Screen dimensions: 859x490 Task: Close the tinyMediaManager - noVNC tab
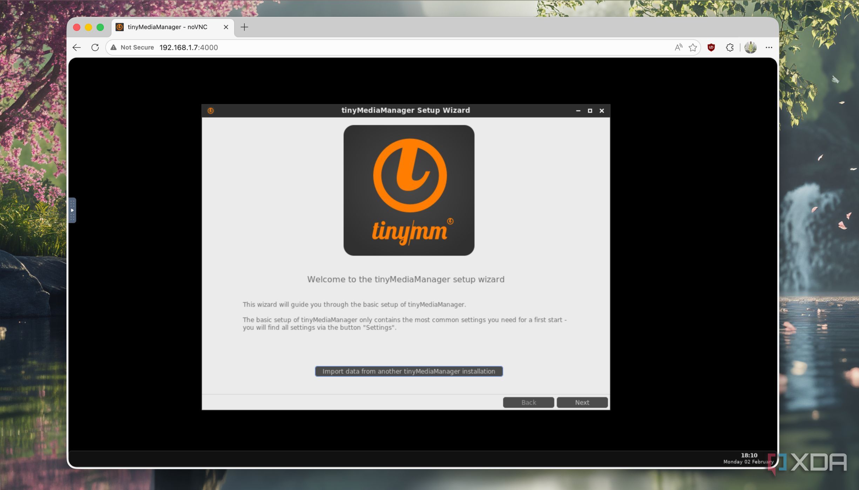[x=226, y=27]
